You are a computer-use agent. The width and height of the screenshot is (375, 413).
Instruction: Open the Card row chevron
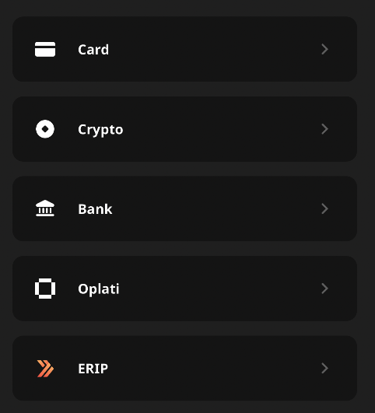tap(324, 49)
